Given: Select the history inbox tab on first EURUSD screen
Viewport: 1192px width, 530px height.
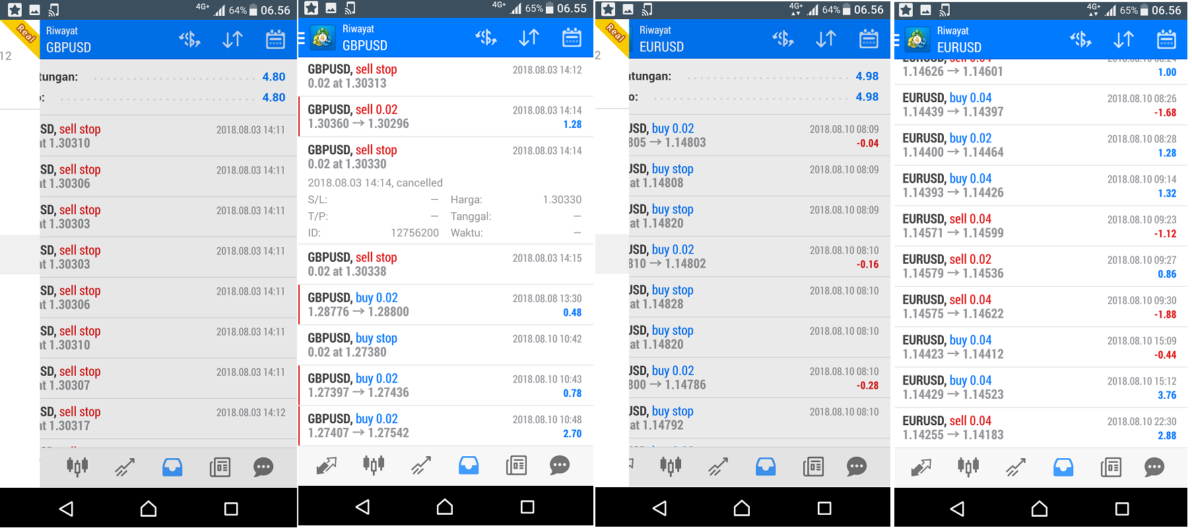Looking at the screenshot, I should coord(766,467).
